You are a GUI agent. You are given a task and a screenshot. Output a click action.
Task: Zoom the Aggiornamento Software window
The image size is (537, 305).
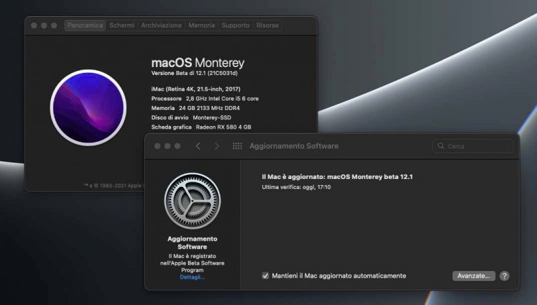177,146
